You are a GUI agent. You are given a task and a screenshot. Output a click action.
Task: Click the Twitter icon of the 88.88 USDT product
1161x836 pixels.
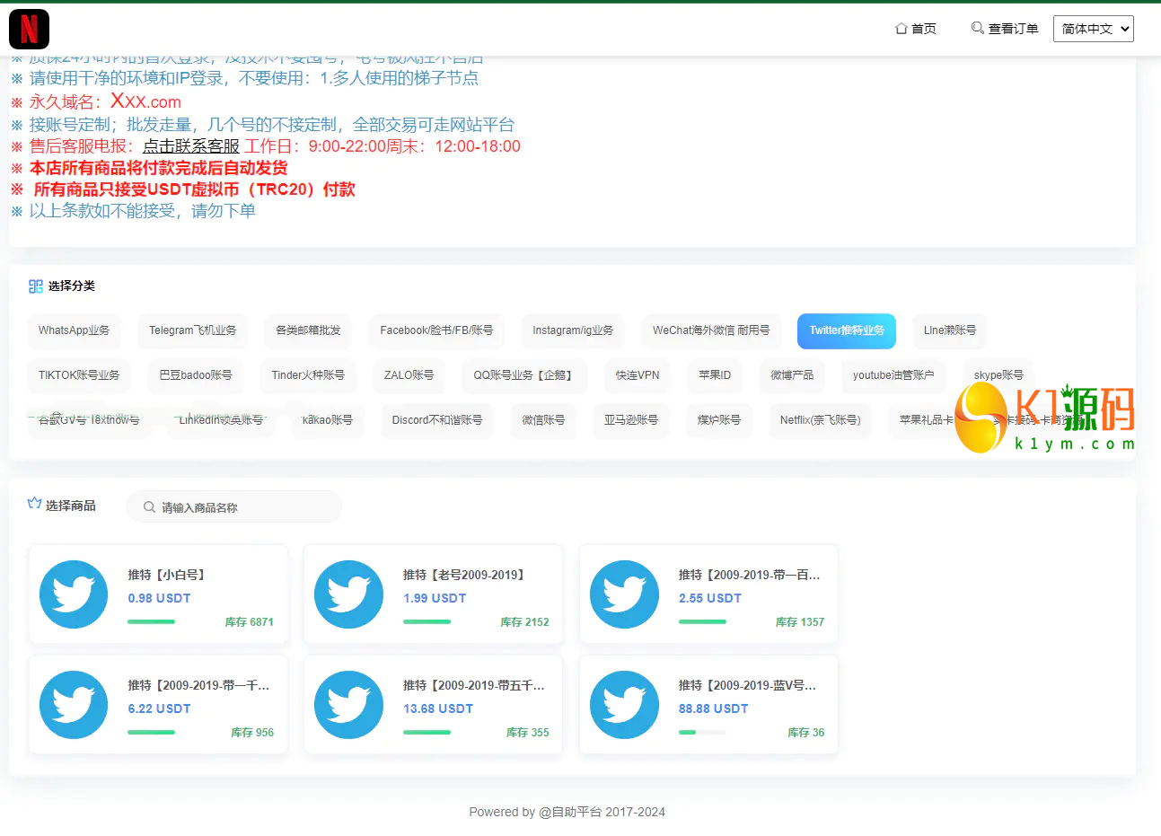coord(624,705)
